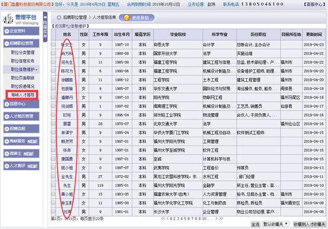Open the 职位信息发布 menu item
Viewport: 328px width, 229px height.
click(23, 61)
